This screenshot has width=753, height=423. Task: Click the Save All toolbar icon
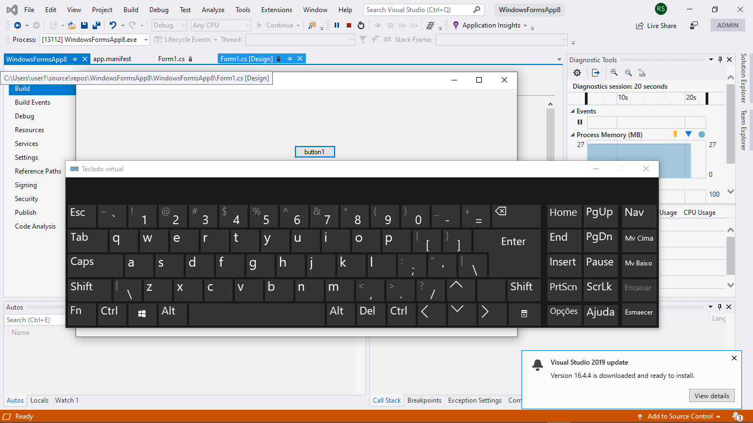[96, 25]
